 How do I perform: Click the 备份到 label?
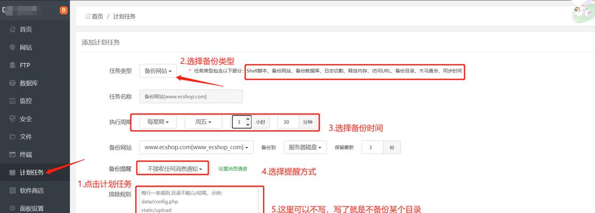tap(268, 148)
